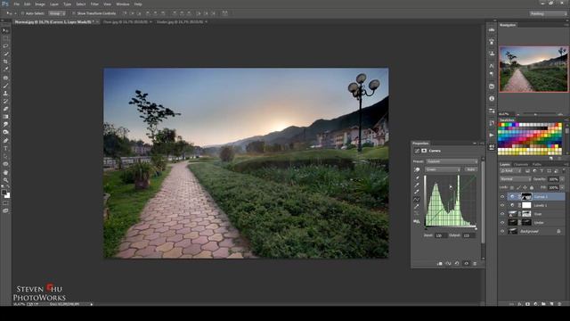
Task: Reset Curves adjustment to defaults icon
Action: 457,264
